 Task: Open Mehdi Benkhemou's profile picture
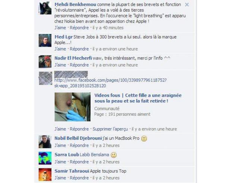(x=45, y=8)
